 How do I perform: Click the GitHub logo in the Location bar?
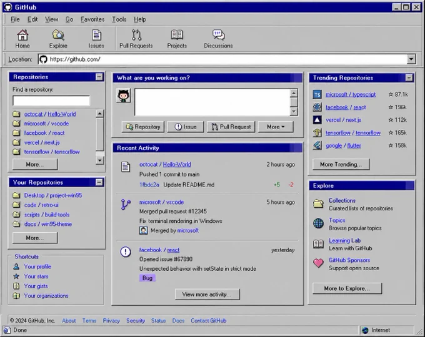click(x=43, y=59)
